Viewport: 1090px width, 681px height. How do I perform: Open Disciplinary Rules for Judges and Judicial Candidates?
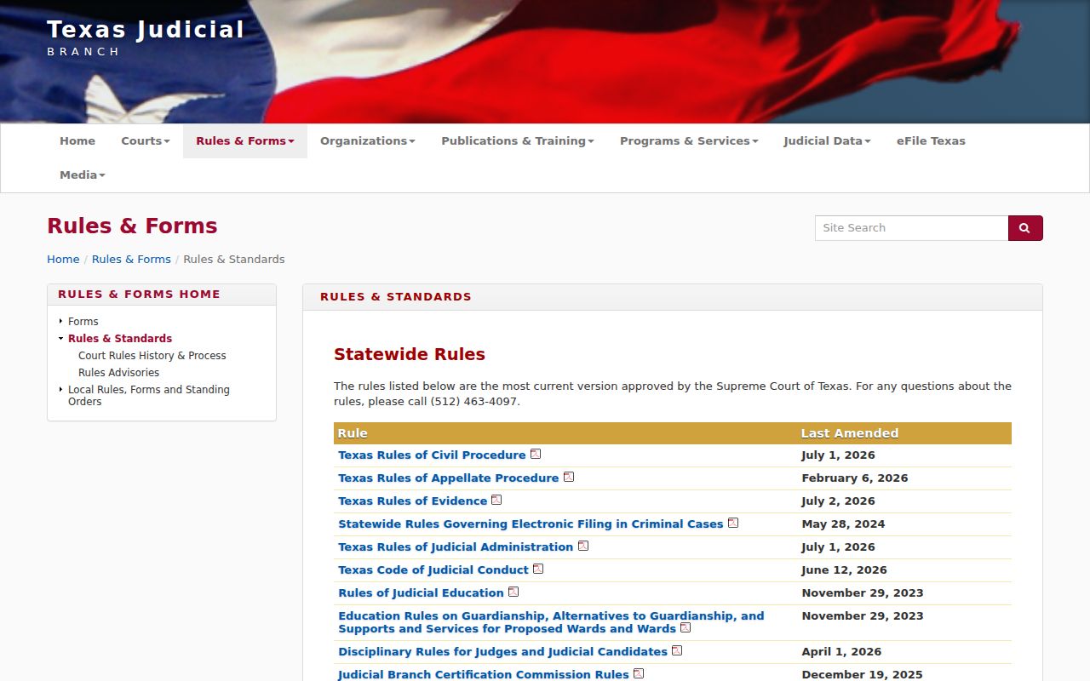[x=502, y=651]
